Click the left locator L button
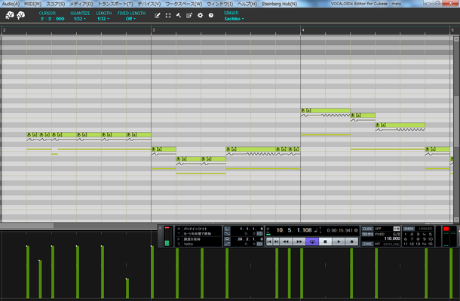460x301 pixels. tap(227, 229)
